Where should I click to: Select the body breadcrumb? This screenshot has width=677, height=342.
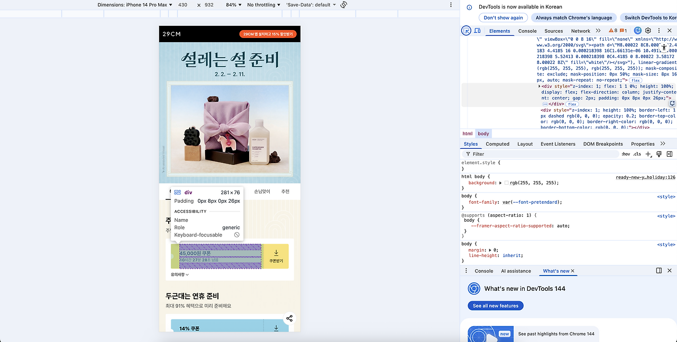tap(483, 134)
